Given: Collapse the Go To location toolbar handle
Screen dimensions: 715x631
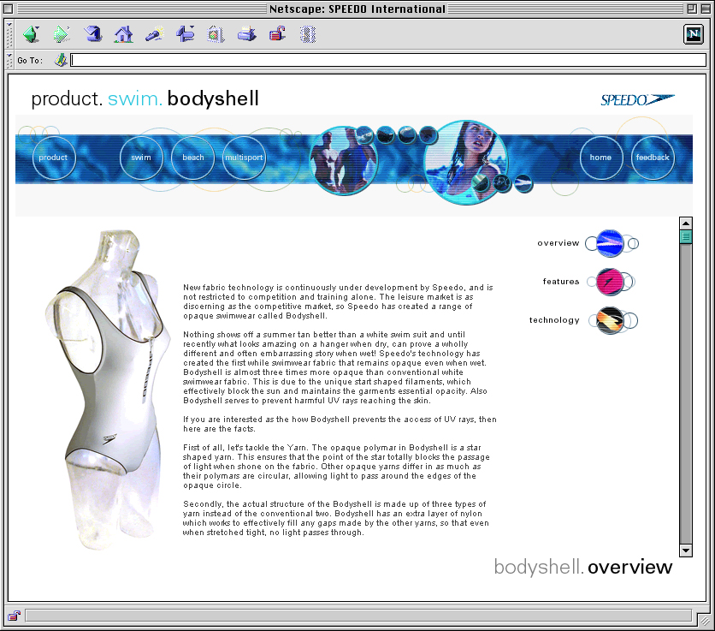Looking at the screenshot, I should (10, 60).
